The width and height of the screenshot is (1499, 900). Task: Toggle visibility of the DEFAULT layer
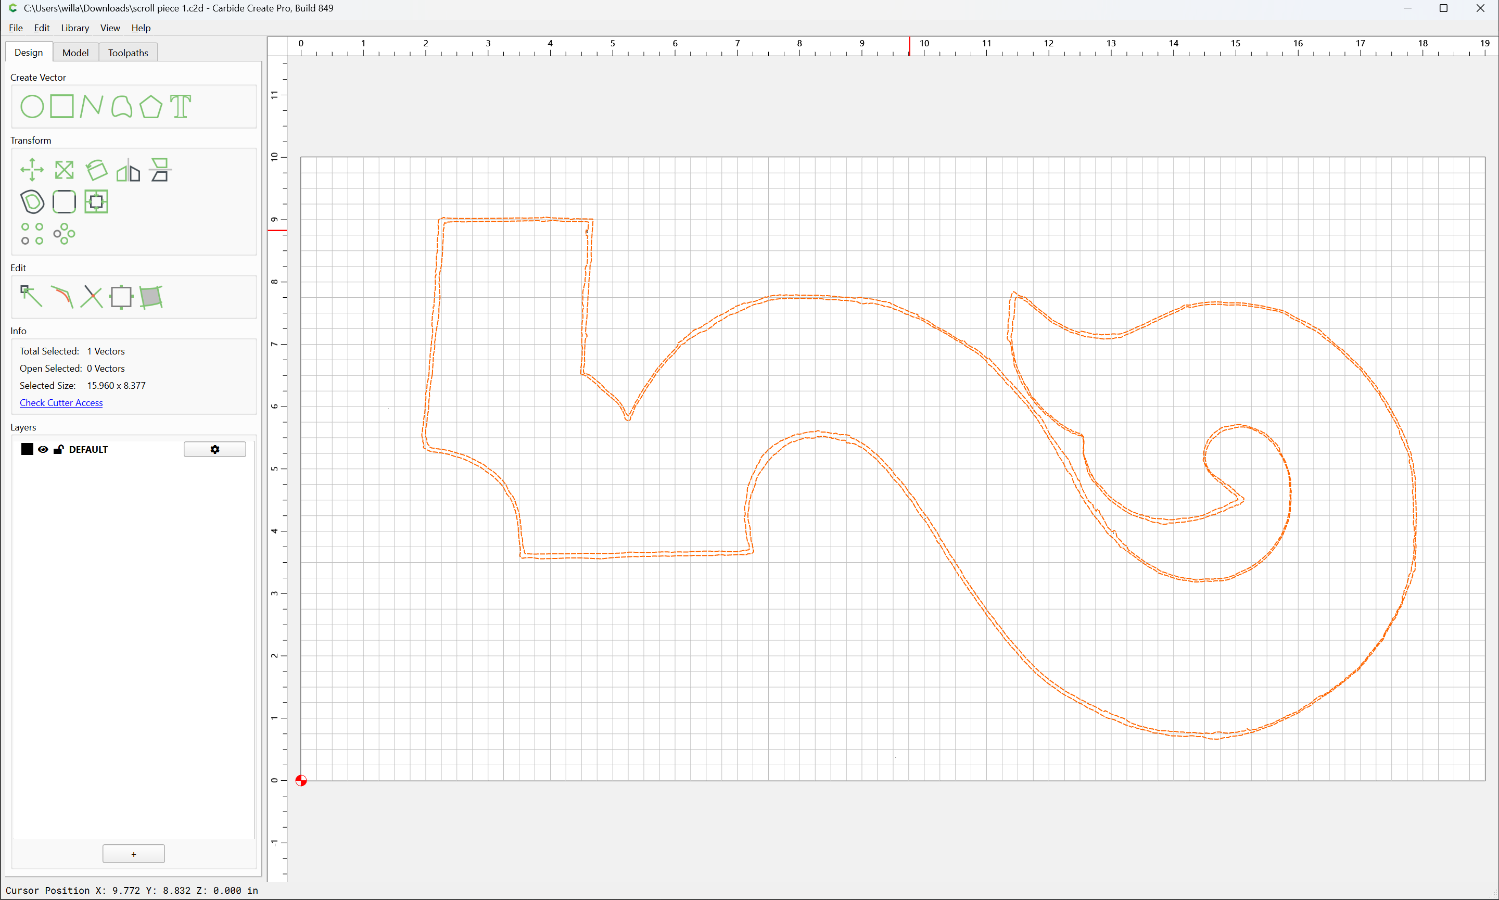[43, 449]
